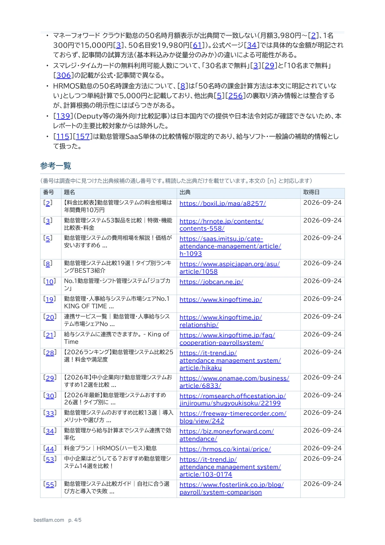The height and width of the screenshot is (545, 385).
Task: Select title '中小企業はどうしてる？おすすめ勤怠管理システム14選'
Action: 117,462
